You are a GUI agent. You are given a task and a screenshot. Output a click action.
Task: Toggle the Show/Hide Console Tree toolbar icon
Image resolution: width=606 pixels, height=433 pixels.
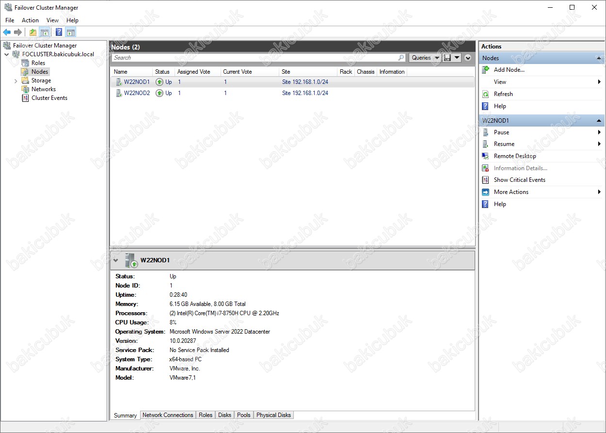pos(44,32)
